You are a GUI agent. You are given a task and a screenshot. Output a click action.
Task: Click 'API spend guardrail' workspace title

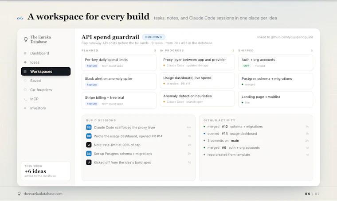coord(110,37)
